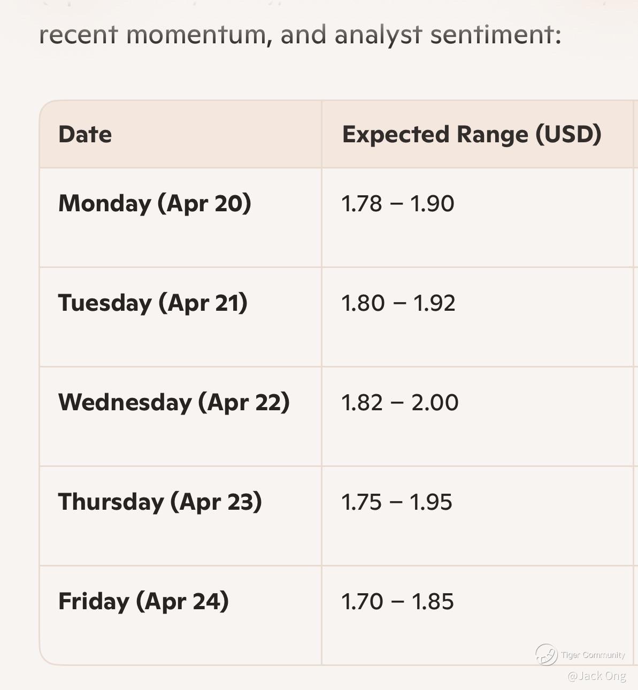Select the Monday (Apr 20) row label

155,204
